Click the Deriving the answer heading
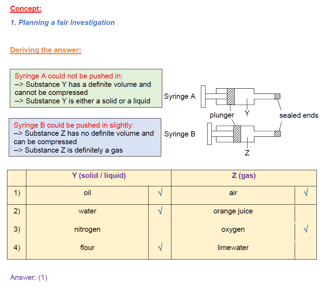 click(46, 50)
